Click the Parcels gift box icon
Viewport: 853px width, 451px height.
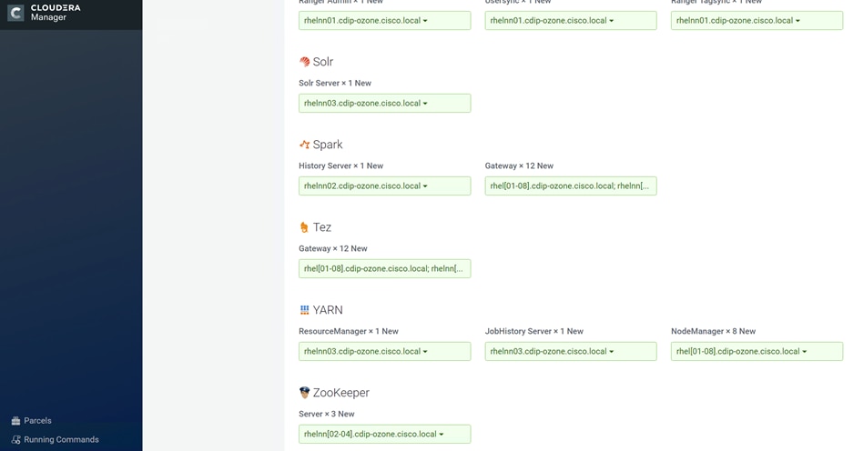tap(15, 421)
